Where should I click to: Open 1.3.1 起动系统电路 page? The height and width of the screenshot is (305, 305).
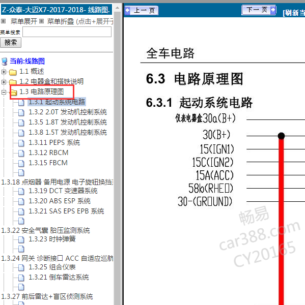tap(57, 102)
